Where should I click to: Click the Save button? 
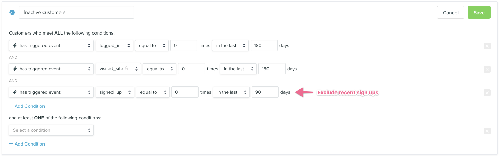click(479, 13)
